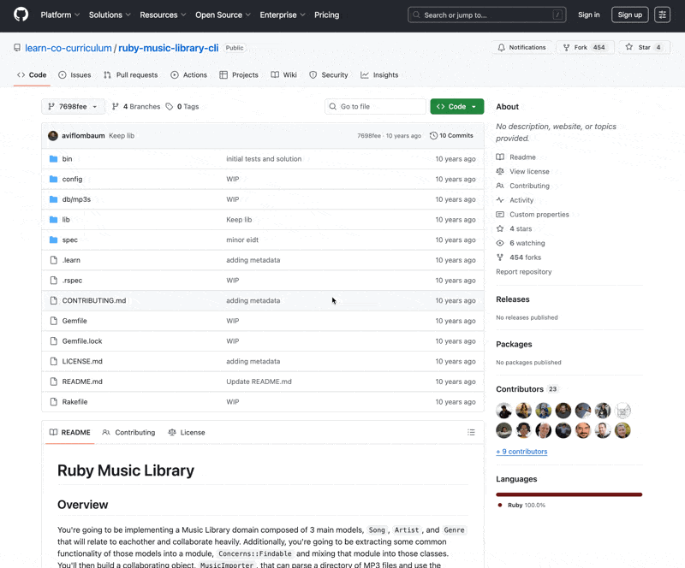The width and height of the screenshot is (685, 568).
Task: Click the file icon next to Rakefile
Action: click(53, 402)
